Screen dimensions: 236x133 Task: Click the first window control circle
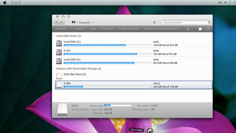pos(58,17)
